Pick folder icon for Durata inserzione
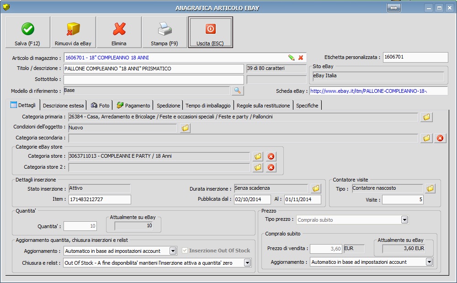Viewport: 457px width, 283px height. (x=316, y=188)
